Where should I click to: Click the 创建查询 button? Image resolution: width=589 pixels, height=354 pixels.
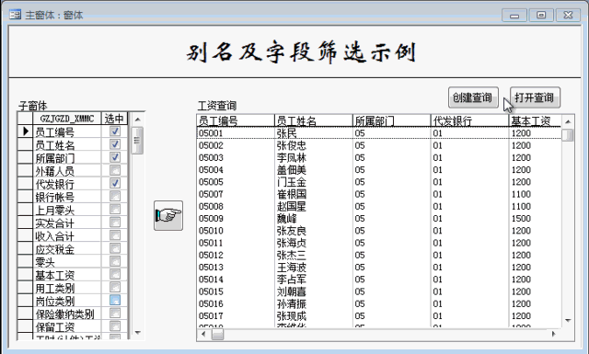(x=473, y=97)
